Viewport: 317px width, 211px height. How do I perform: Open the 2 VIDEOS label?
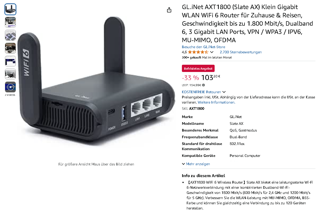[10, 95]
